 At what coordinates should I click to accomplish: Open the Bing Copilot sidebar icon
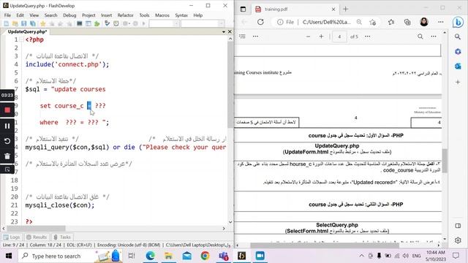click(x=458, y=22)
